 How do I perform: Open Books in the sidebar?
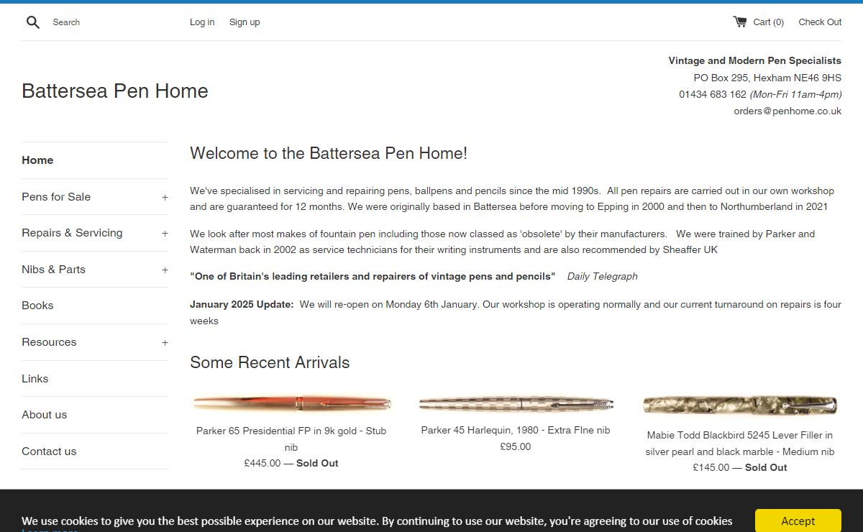pyautogui.click(x=37, y=306)
